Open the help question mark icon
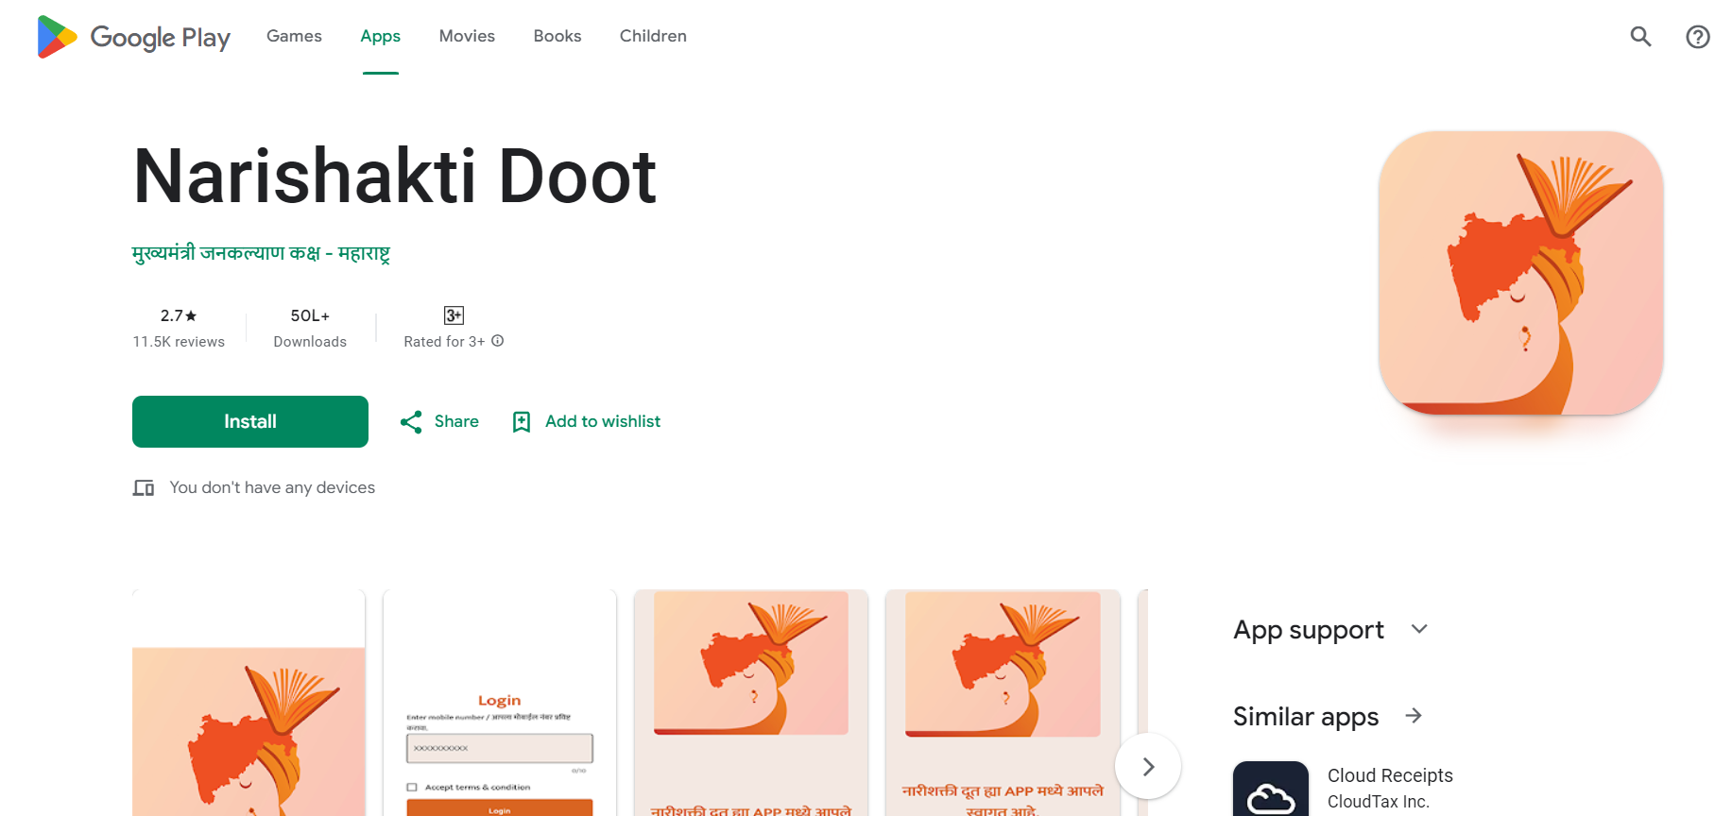 (x=1698, y=37)
